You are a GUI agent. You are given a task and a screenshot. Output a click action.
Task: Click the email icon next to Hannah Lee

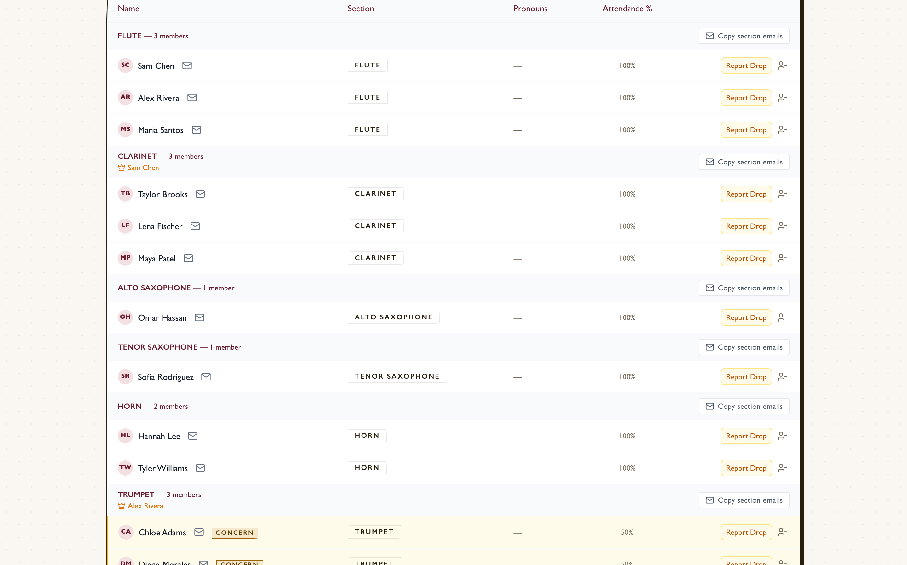tap(193, 436)
